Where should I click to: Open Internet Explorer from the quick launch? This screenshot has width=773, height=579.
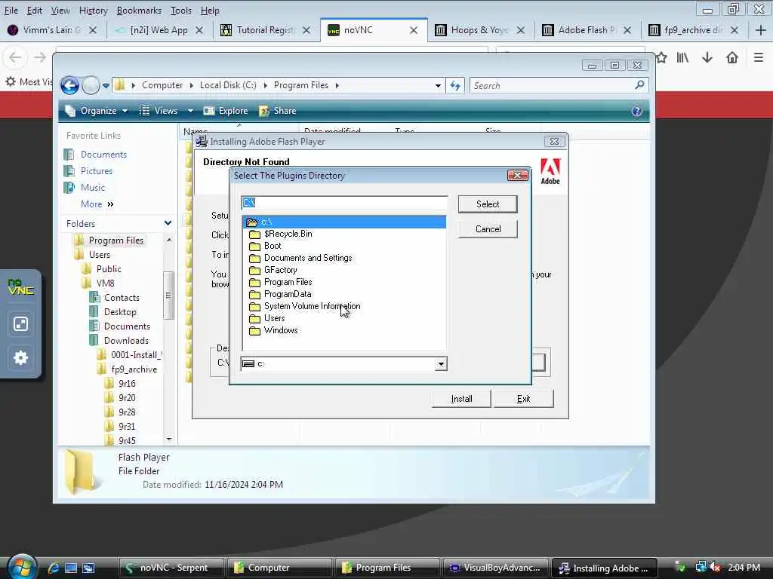54,568
